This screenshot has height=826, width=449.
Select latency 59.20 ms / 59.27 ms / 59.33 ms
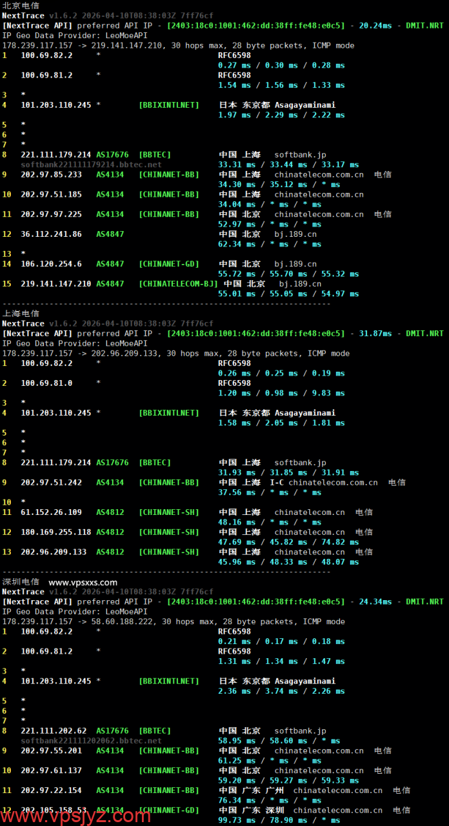[288, 780]
